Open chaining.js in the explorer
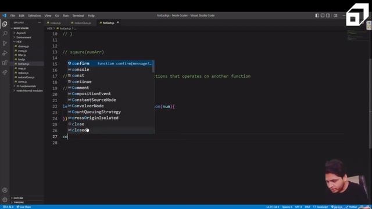The height and width of the screenshot is (209, 372). pos(23,46)
